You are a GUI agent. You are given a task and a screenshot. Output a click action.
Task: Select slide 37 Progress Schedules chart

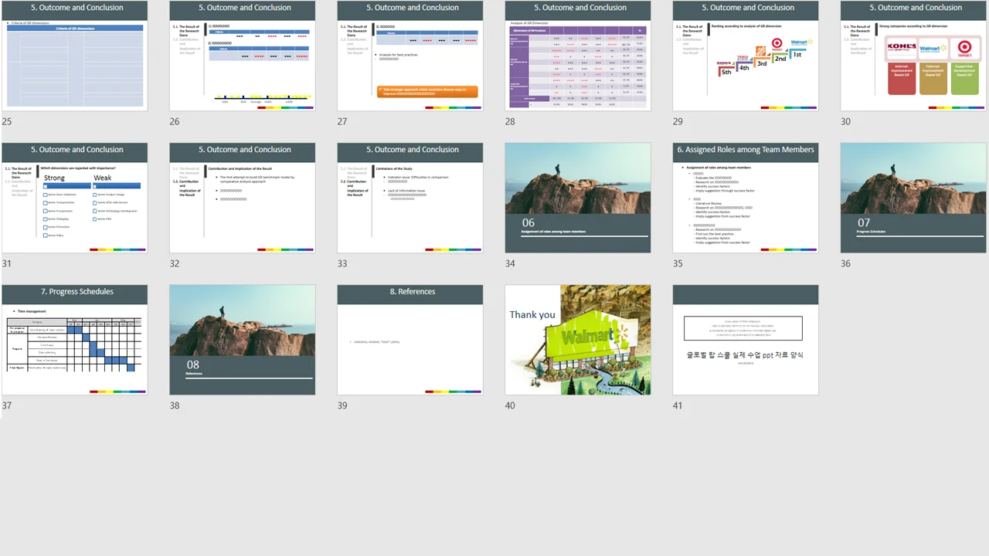pos(75,340)
